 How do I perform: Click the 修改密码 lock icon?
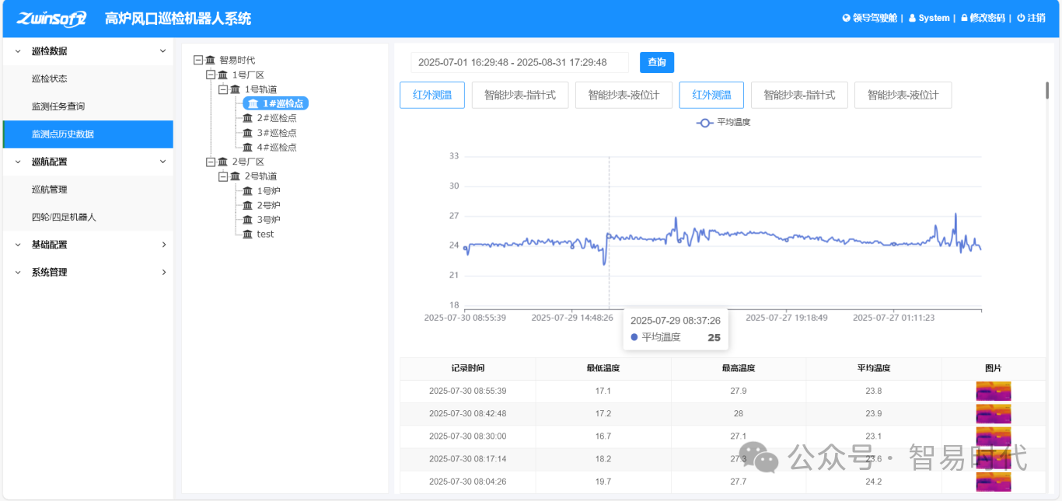pos(964,18)
